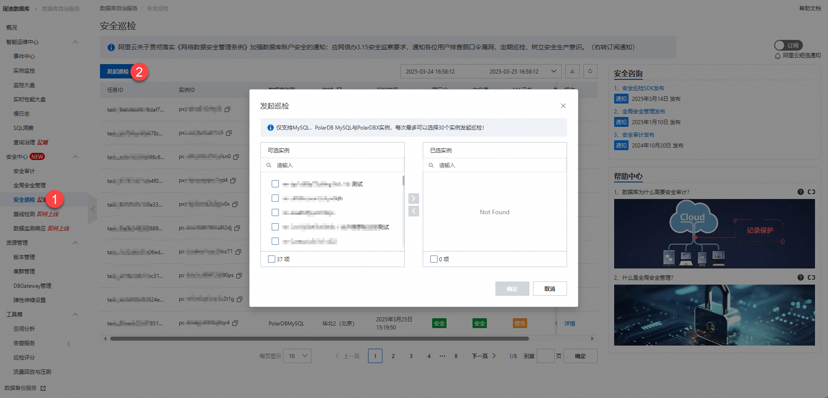The image size is (828, 398).
Task: Expand video for 什么是全局安全管理
Action: pos(811,277)
